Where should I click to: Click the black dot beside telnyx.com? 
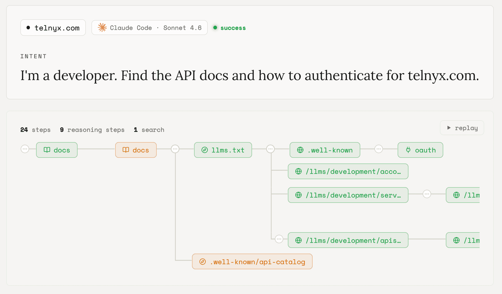tap(28, 28)
